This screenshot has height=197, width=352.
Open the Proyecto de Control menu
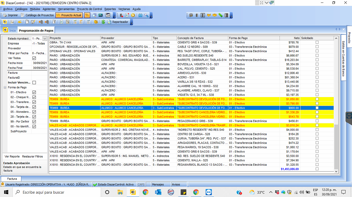click(x=90, y=9)
